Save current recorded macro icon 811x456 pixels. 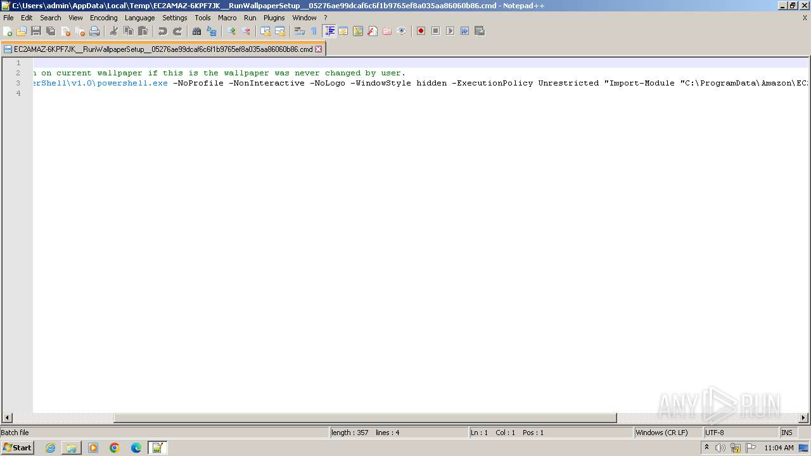[x=480, y=31]
